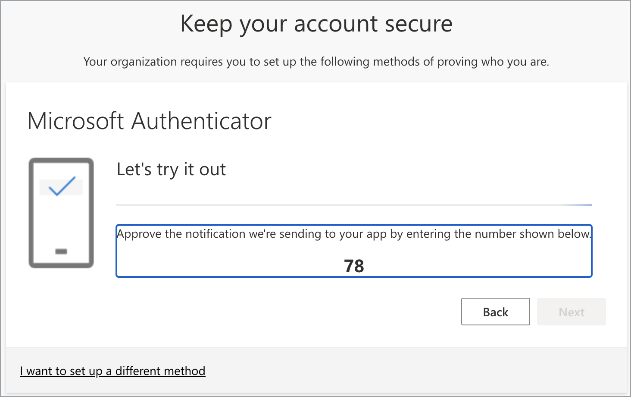Click the number 78 shown in the box

coord(354,266)
